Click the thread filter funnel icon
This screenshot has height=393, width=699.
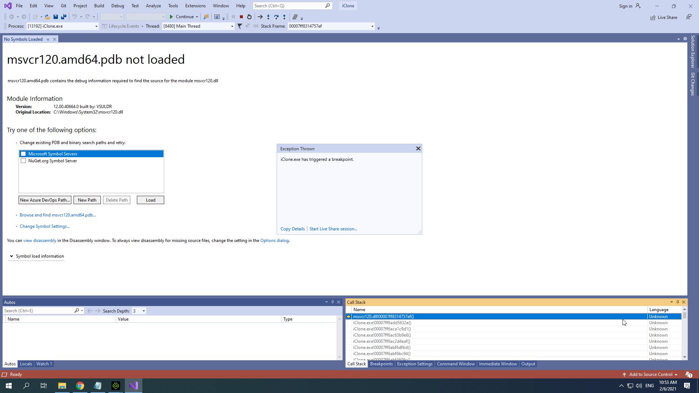pos(240,26)
